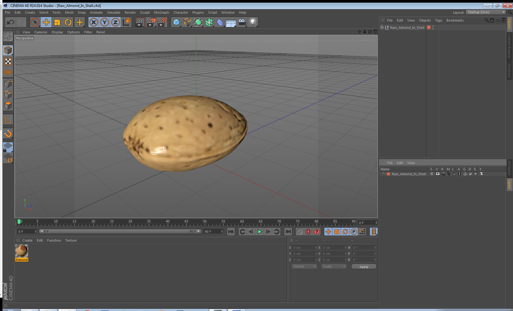Add a floor environment object icon
513x311 pixels.
231,22
